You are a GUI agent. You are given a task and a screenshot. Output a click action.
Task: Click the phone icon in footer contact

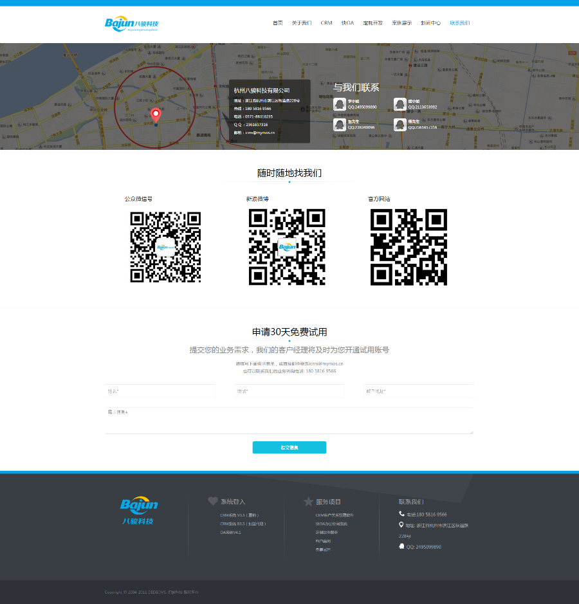(401, 514)
